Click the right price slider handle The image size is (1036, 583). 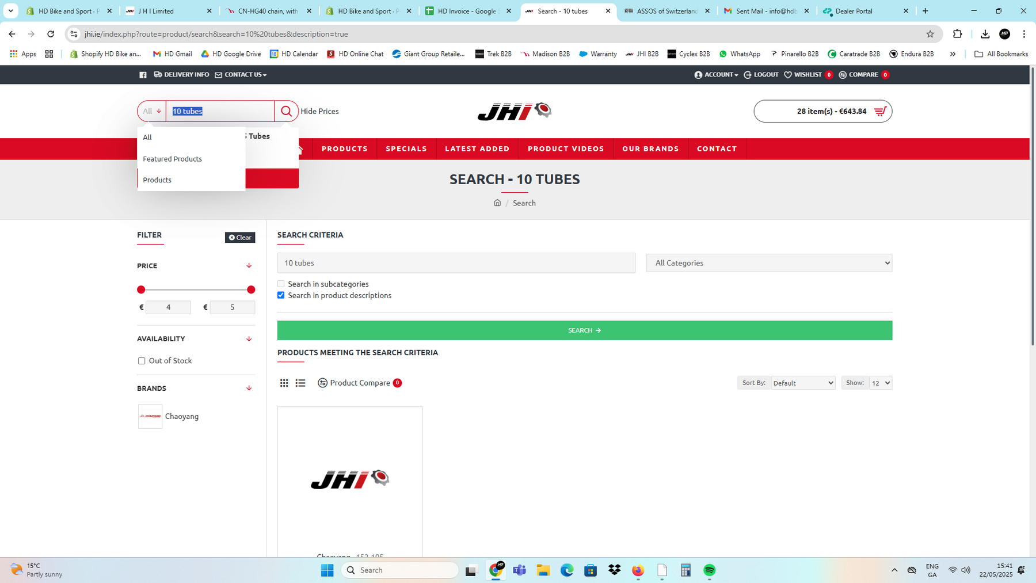point(251,289)
